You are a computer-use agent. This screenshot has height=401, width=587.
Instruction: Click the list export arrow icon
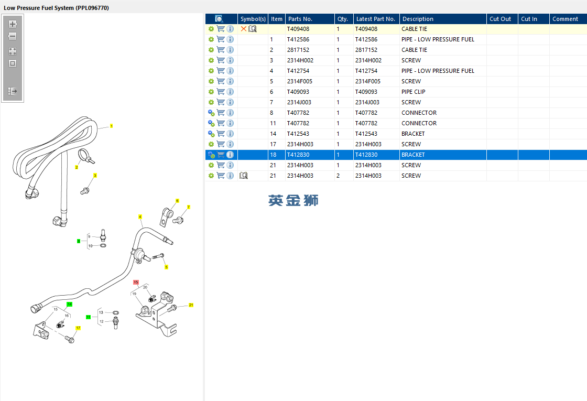(13, 91)
